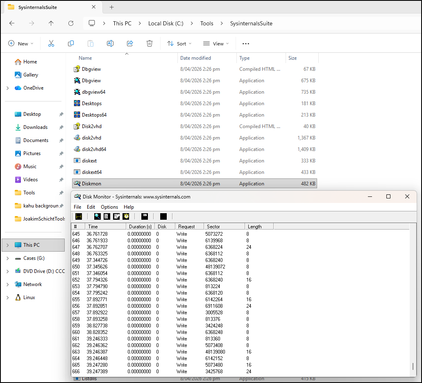Open the Help menu in Disk Monitor

click(129, 207)
